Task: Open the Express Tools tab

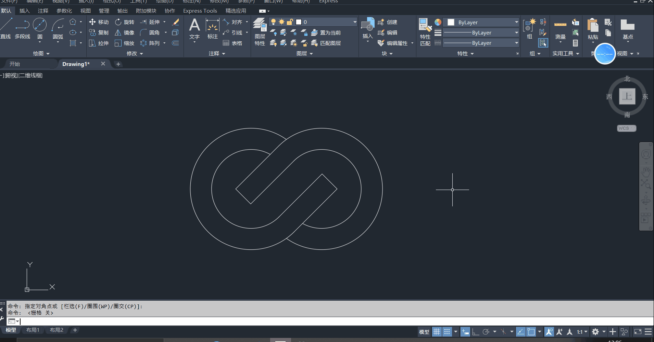Action: [x=200, y=11]
